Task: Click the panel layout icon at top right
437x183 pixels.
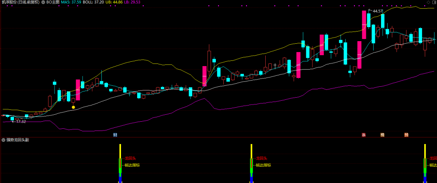Action: click(x=434, y=2)
